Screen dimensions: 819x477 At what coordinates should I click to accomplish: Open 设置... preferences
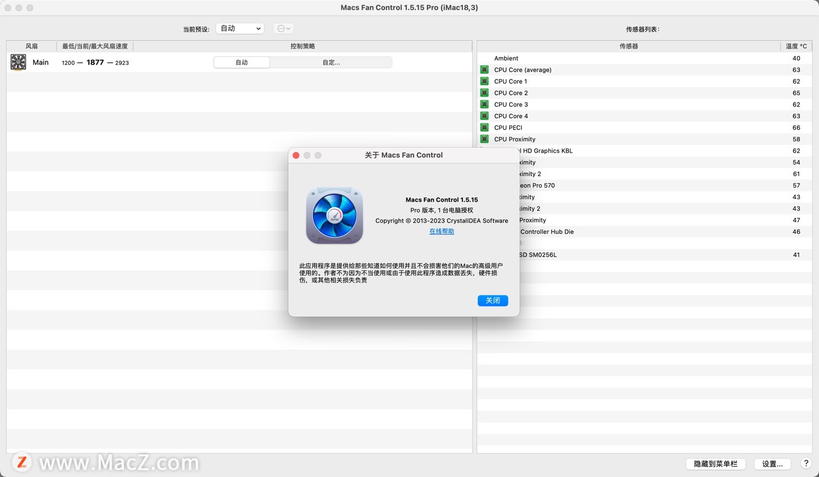[772, 464]
